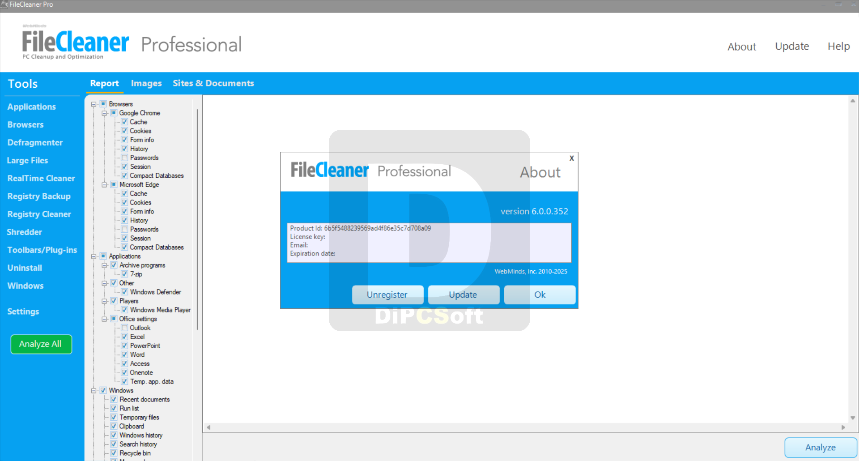The height and width of the screenshot is (461, 859).
Task: Open the Registry Cleaner tool
Action: click(39, 214)
